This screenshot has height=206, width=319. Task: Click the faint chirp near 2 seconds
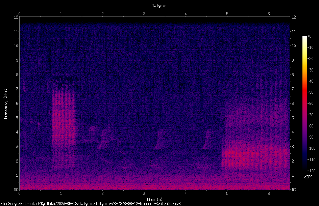coord(104,139)
